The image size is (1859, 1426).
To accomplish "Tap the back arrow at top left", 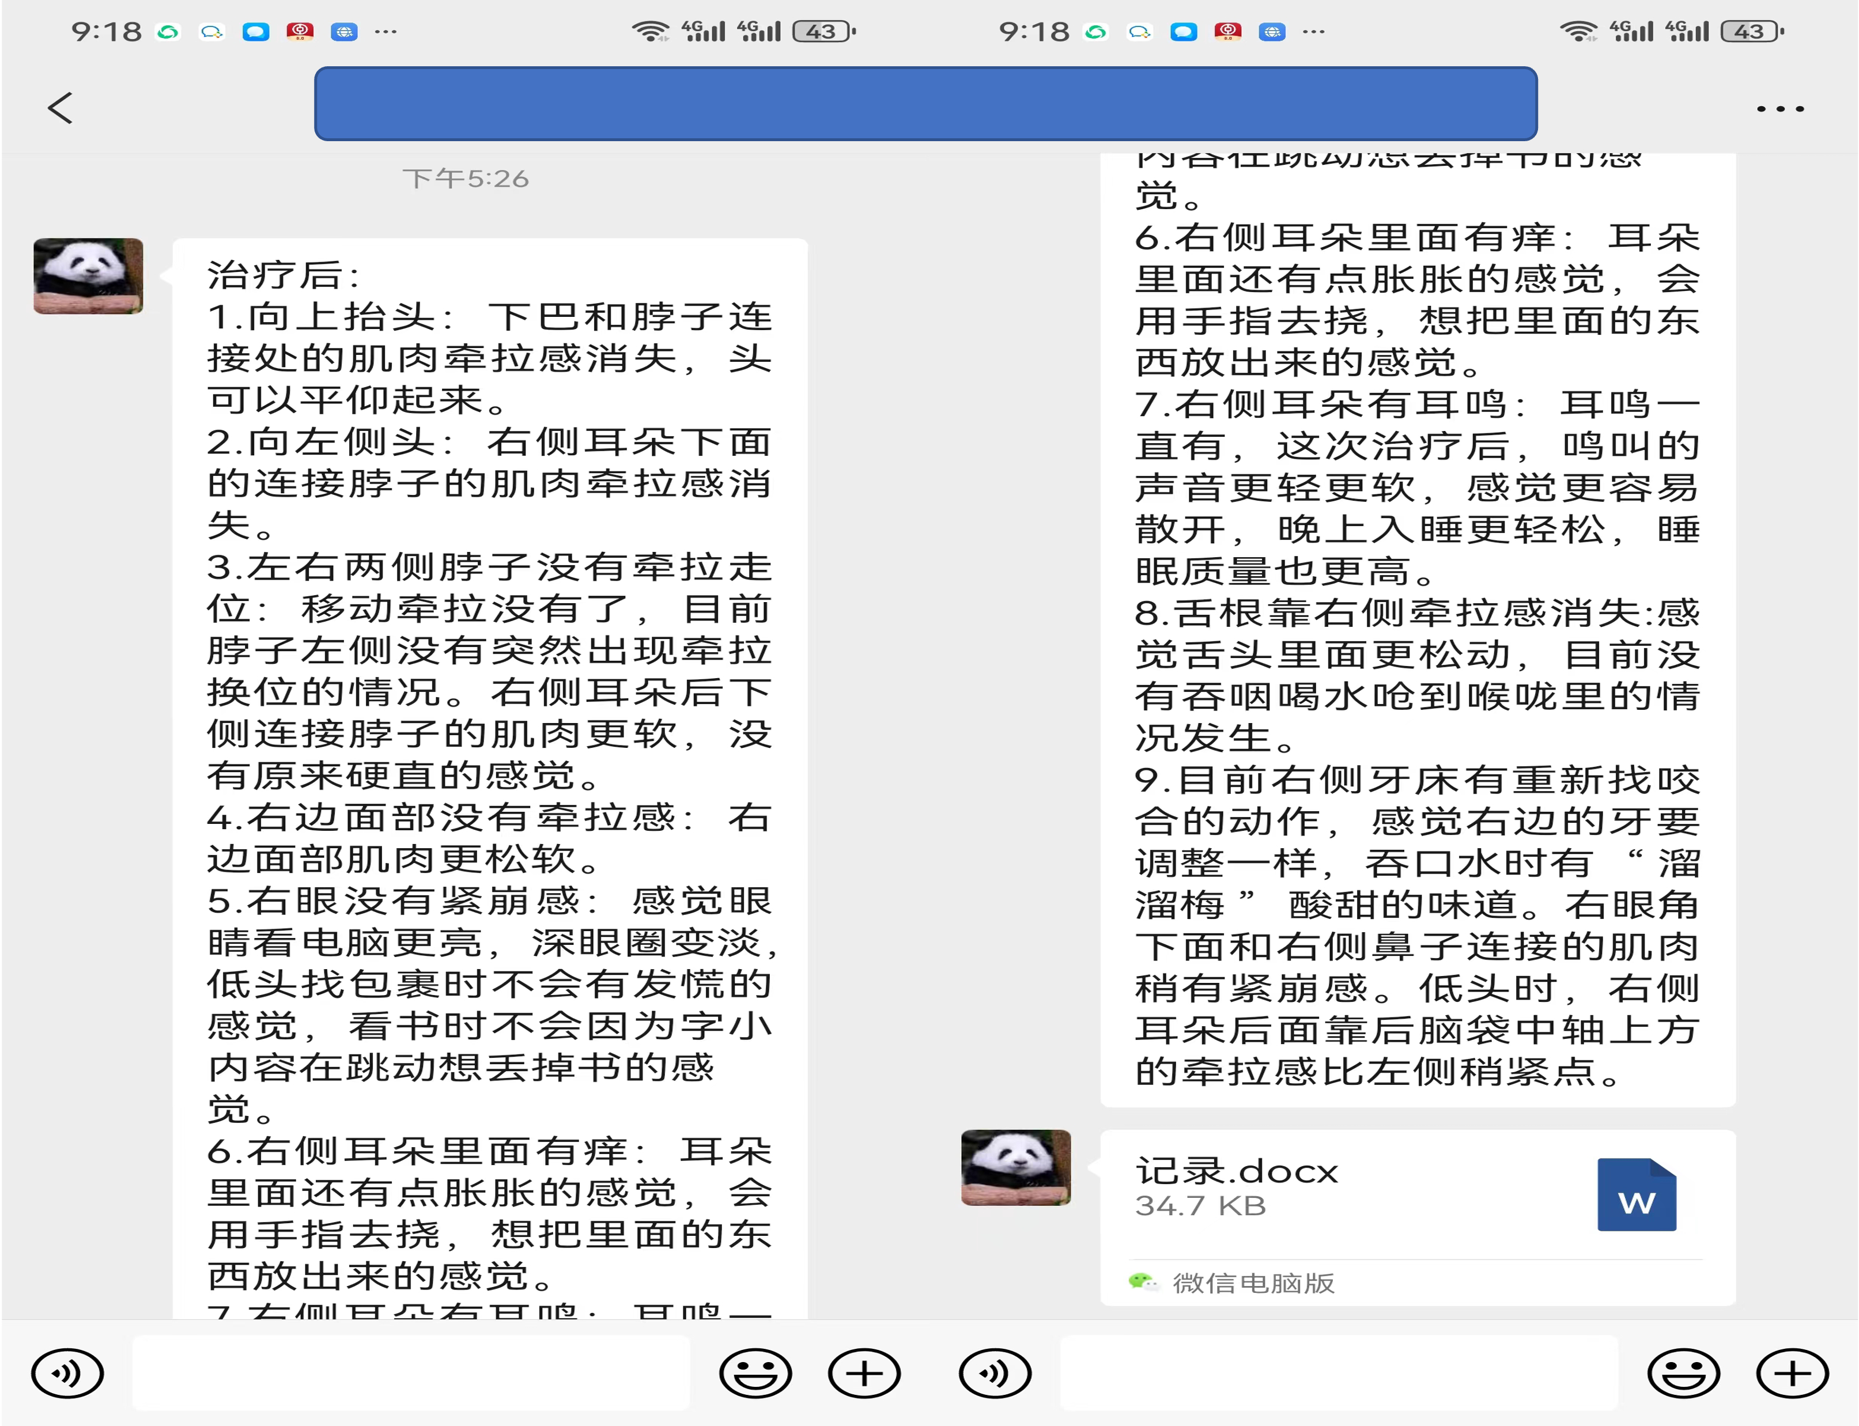I will [61, 108].
